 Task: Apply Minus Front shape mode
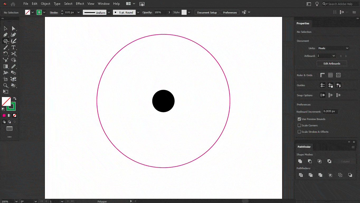point(310,161)
